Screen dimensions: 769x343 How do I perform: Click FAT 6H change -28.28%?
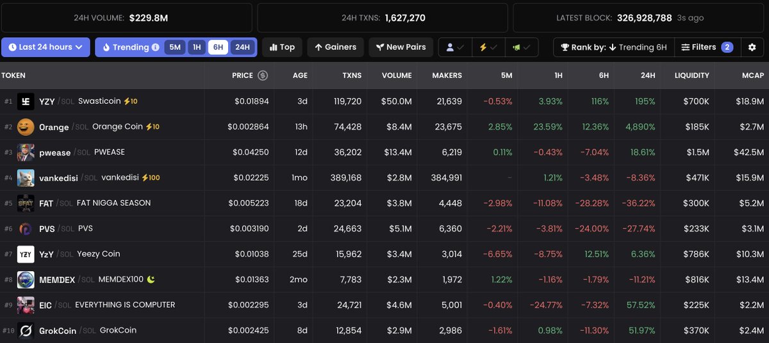590,203
